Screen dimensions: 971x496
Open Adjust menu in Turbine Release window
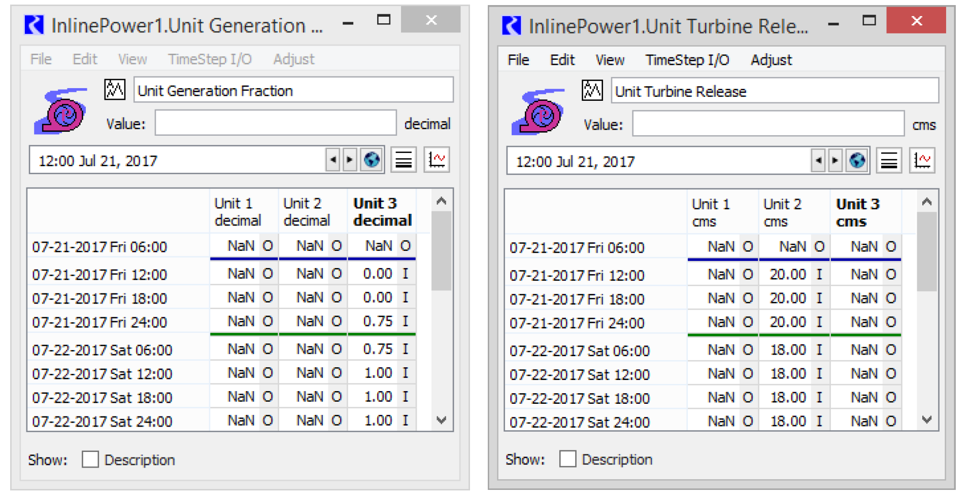(x=771, y=60)
